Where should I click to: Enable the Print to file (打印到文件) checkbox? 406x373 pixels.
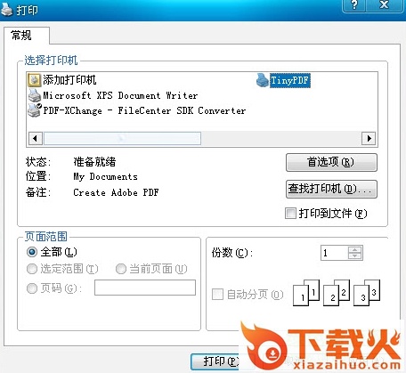coord(290,213)
